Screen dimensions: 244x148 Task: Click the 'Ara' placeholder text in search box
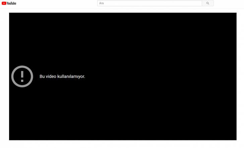point(101,3)
